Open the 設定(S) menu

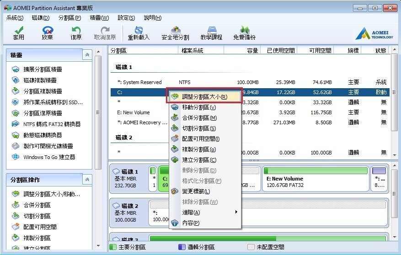pyautogui.click(x=126, y=18)
